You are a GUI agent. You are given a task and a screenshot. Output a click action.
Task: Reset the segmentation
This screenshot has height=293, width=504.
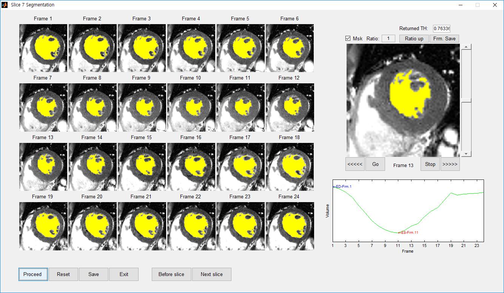(x=63, y=274)
